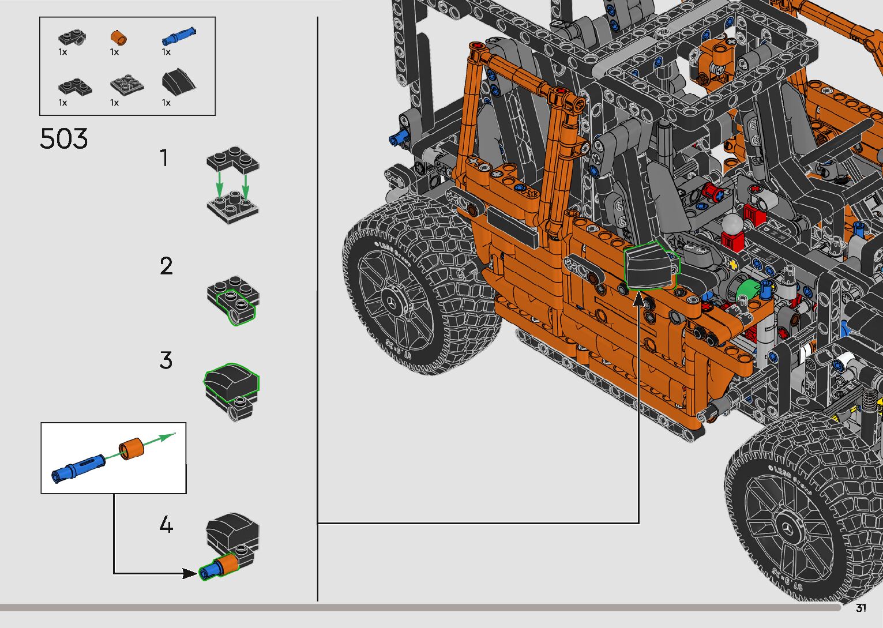Image resolution: width=883 pixels, height=628 pixels.
Task: Click the sub-step 1 plate assembly image
Action: [x=232, y=185]
